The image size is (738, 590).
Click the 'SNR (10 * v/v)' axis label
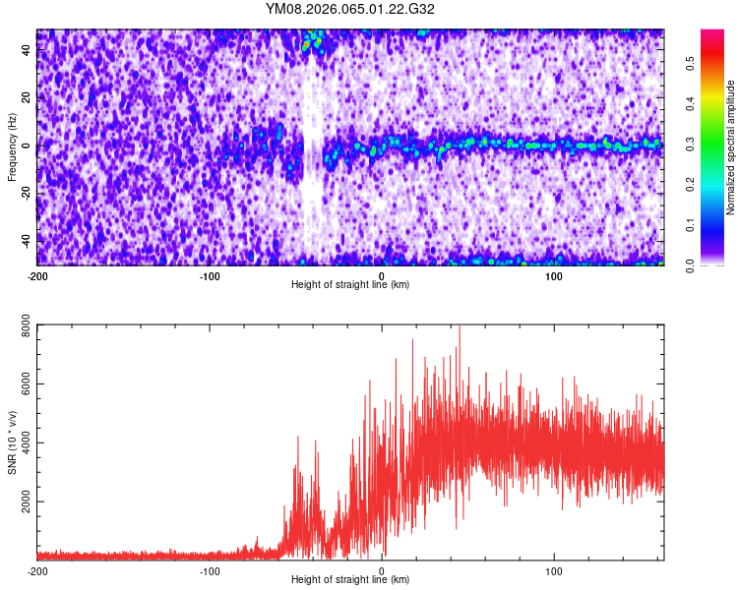point(11,442)
